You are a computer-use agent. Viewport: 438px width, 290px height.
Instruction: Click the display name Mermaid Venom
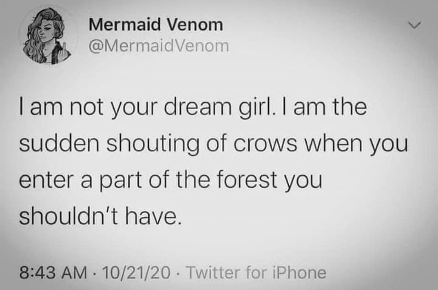(x=156, y=25)
